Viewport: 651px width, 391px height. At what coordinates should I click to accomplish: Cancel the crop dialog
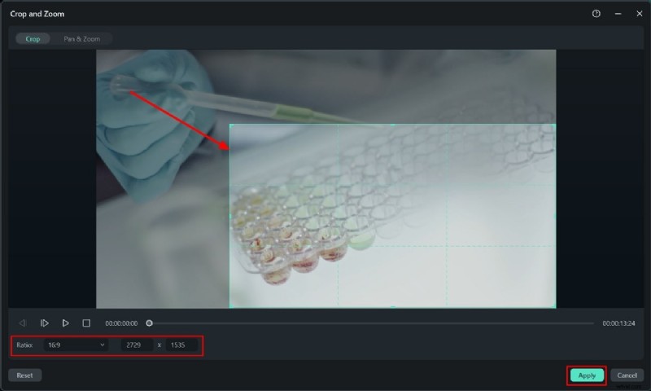click(x=627, y=376)
